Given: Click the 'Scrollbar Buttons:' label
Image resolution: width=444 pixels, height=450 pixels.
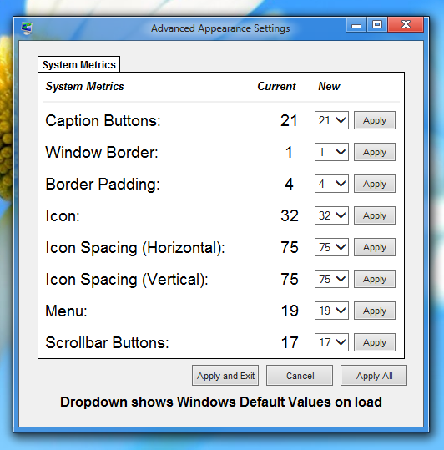Looking at the screenshot, I should click(x=108, y=342).
